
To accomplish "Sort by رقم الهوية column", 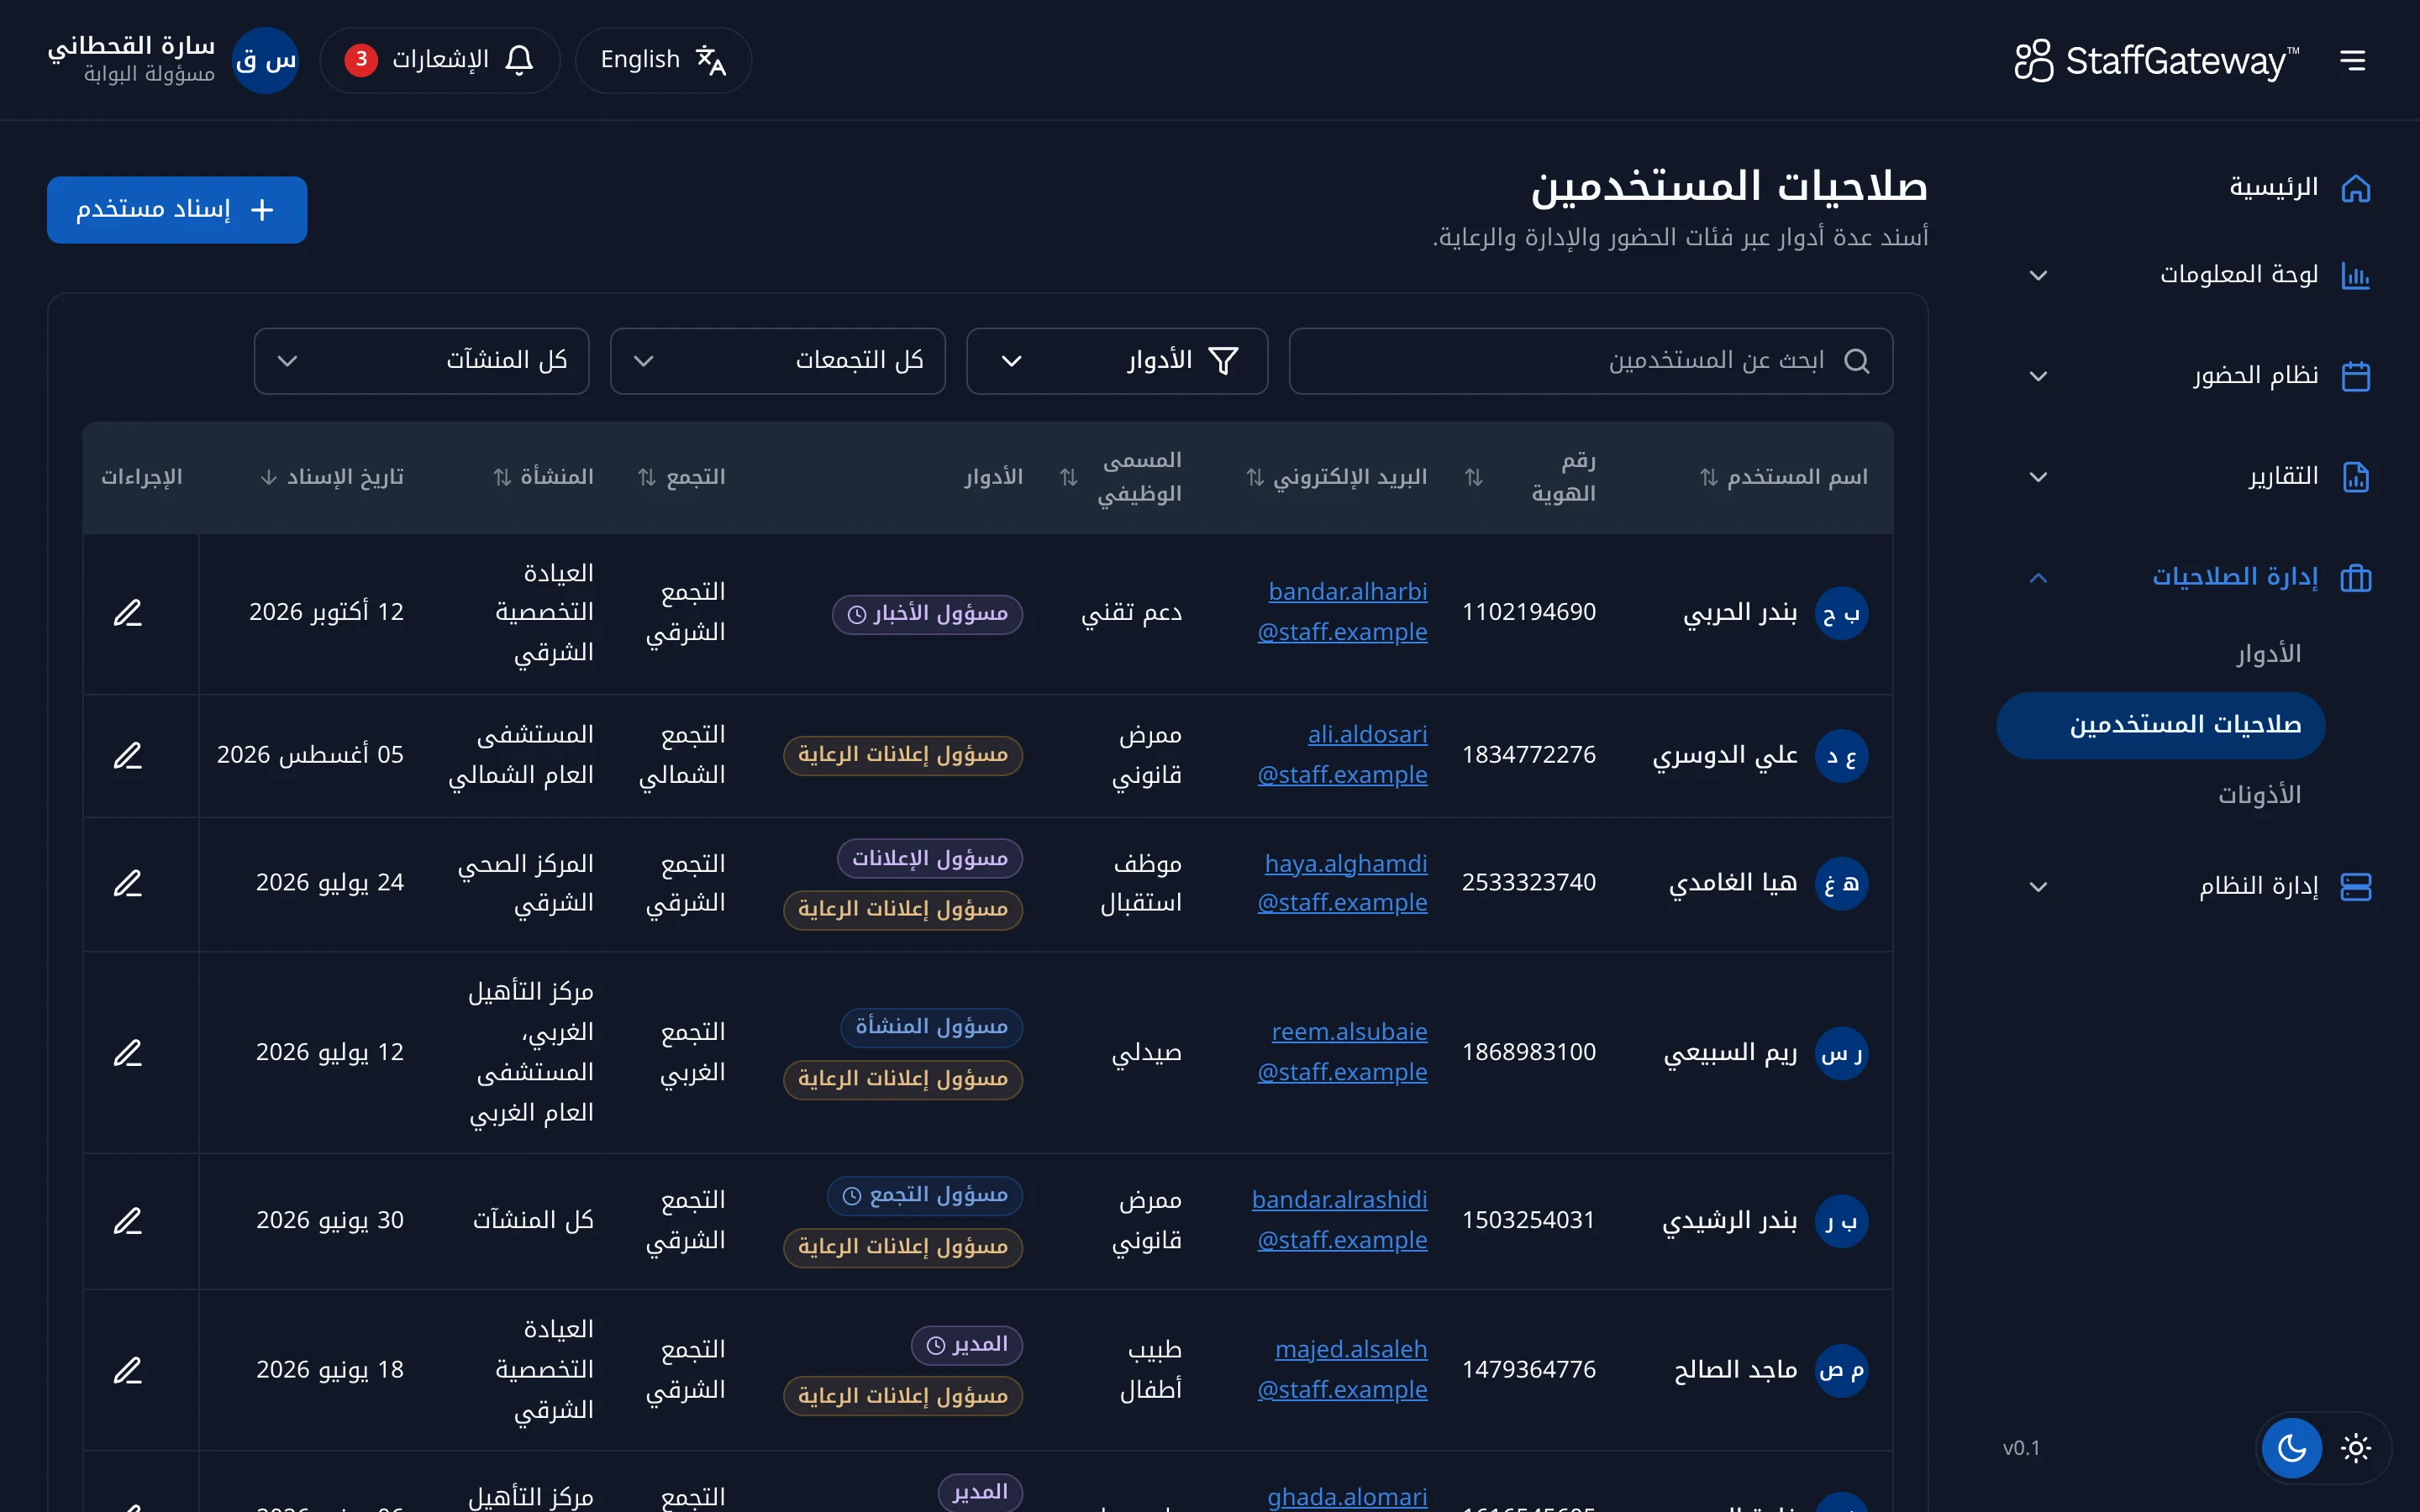I will [1531, 477].
